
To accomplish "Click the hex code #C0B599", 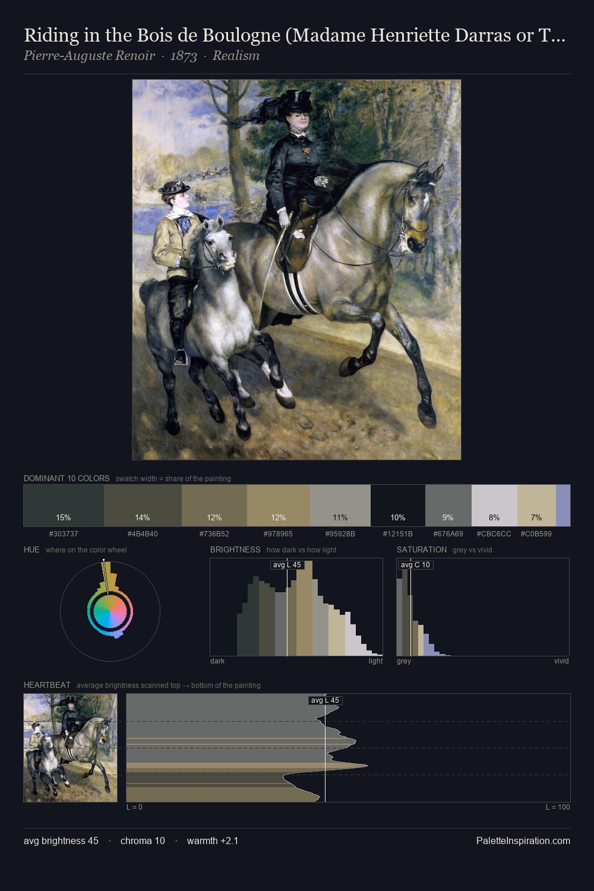I will (536, 534).
